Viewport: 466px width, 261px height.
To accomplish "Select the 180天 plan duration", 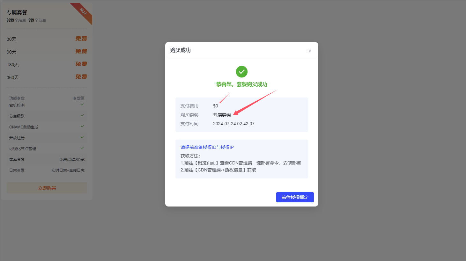I will pos(47,64).
